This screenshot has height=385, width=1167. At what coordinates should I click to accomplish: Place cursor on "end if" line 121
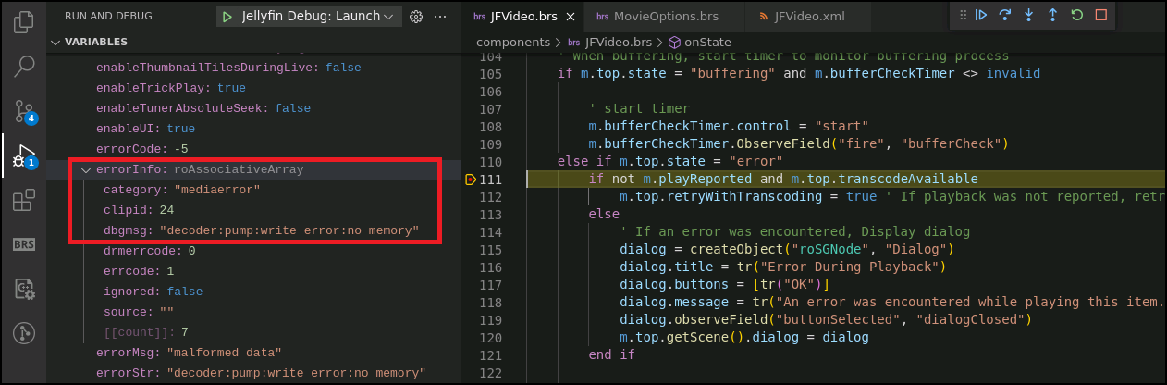[x=611, y=354]
